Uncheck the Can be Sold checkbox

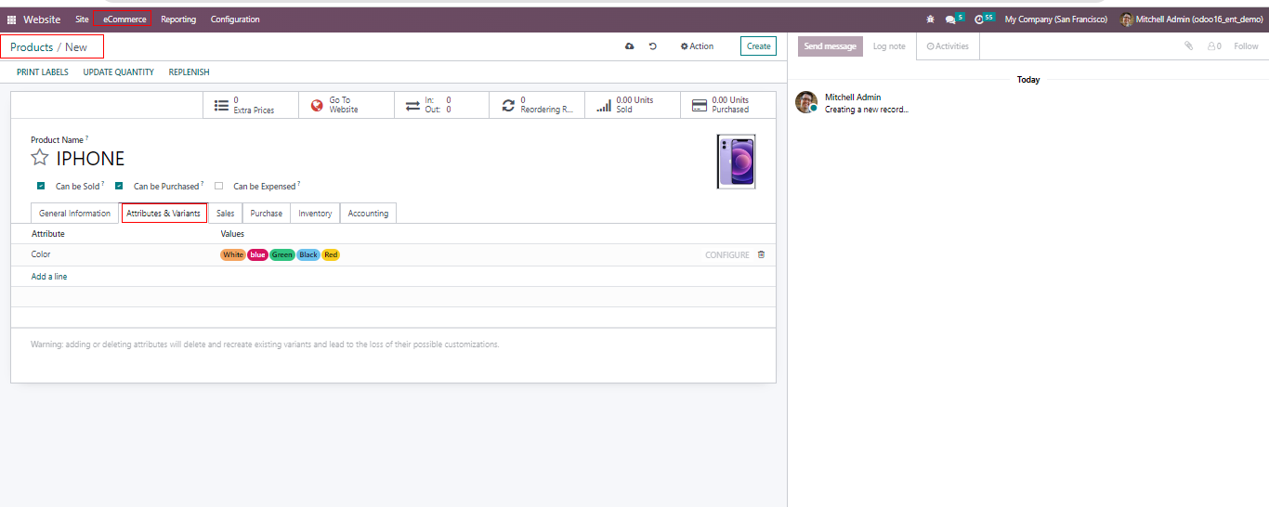point(40,186)
